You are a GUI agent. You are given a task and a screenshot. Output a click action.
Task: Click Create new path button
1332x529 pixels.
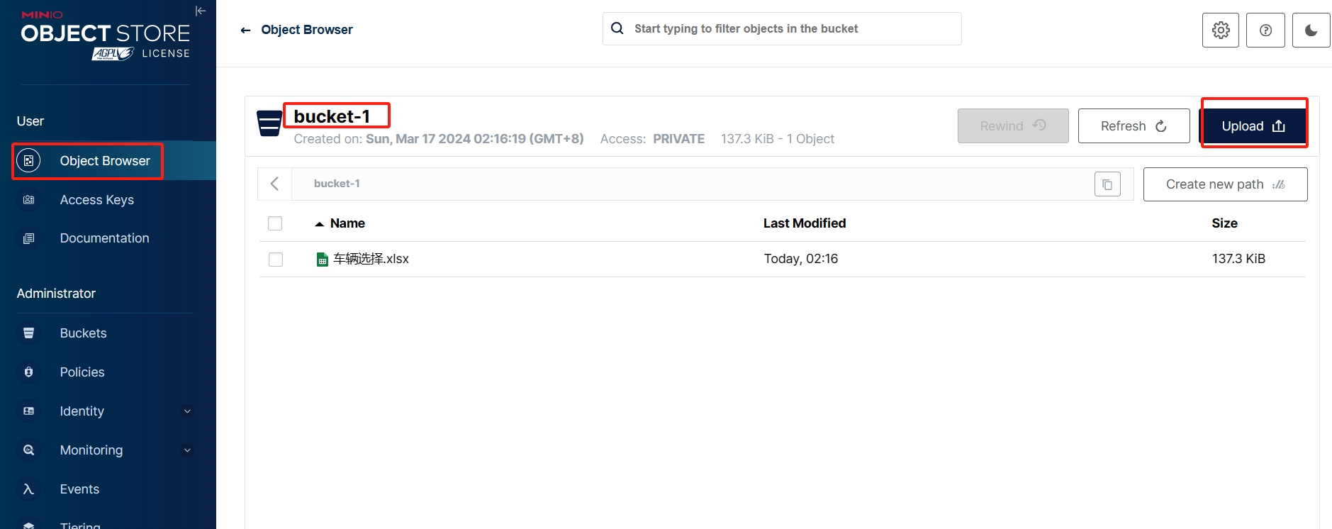point(1224,184)
